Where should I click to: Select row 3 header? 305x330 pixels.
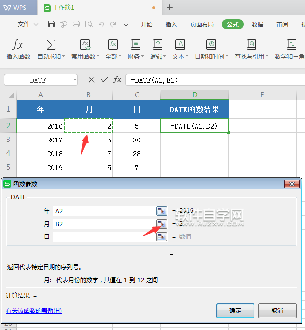8,140
